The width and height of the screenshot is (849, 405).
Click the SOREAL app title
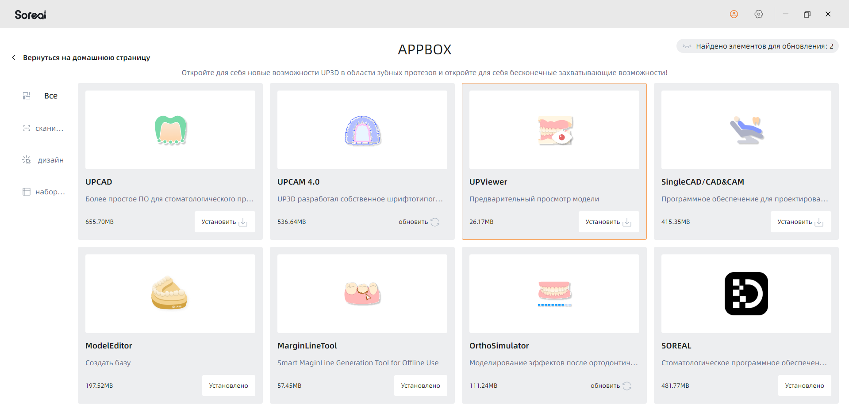point(676,346)
